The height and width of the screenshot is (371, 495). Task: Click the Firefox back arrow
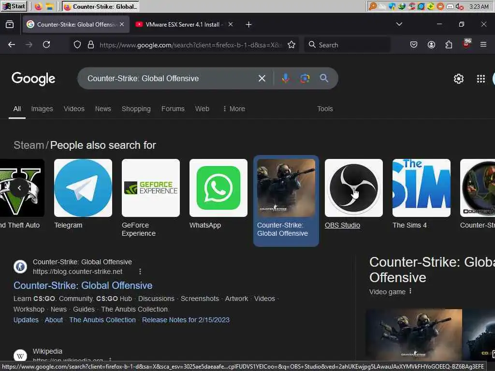point(12,45)
